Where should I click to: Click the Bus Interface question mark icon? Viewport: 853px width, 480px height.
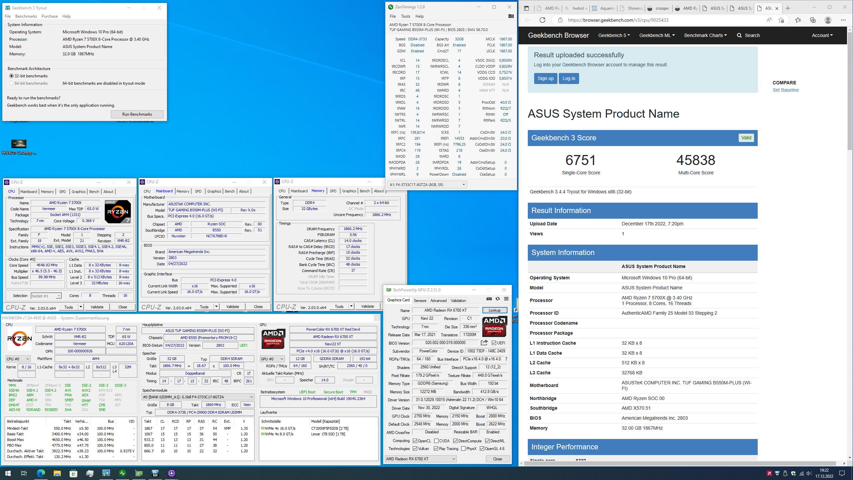point(506,359)
